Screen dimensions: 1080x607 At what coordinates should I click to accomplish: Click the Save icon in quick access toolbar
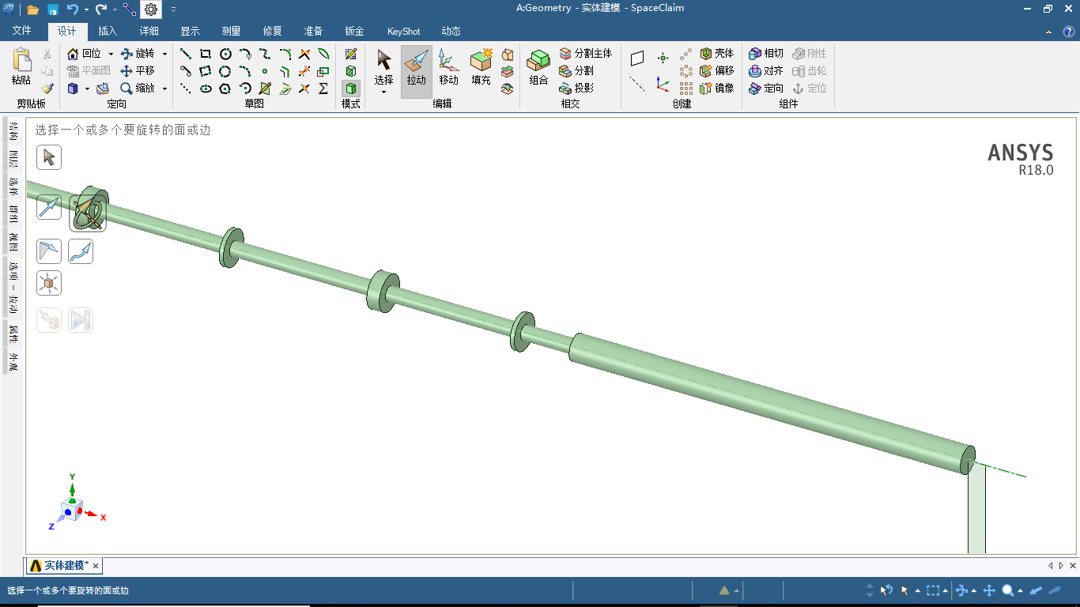[x=53, y=9]
